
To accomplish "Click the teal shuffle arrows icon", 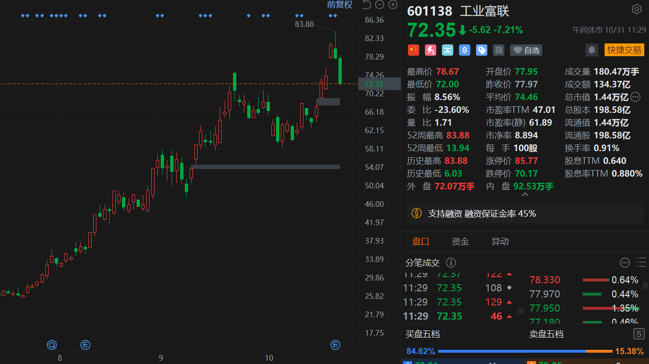I will 448,50.
